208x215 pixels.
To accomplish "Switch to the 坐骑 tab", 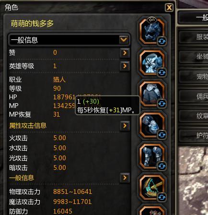I will tap(193, 57).
